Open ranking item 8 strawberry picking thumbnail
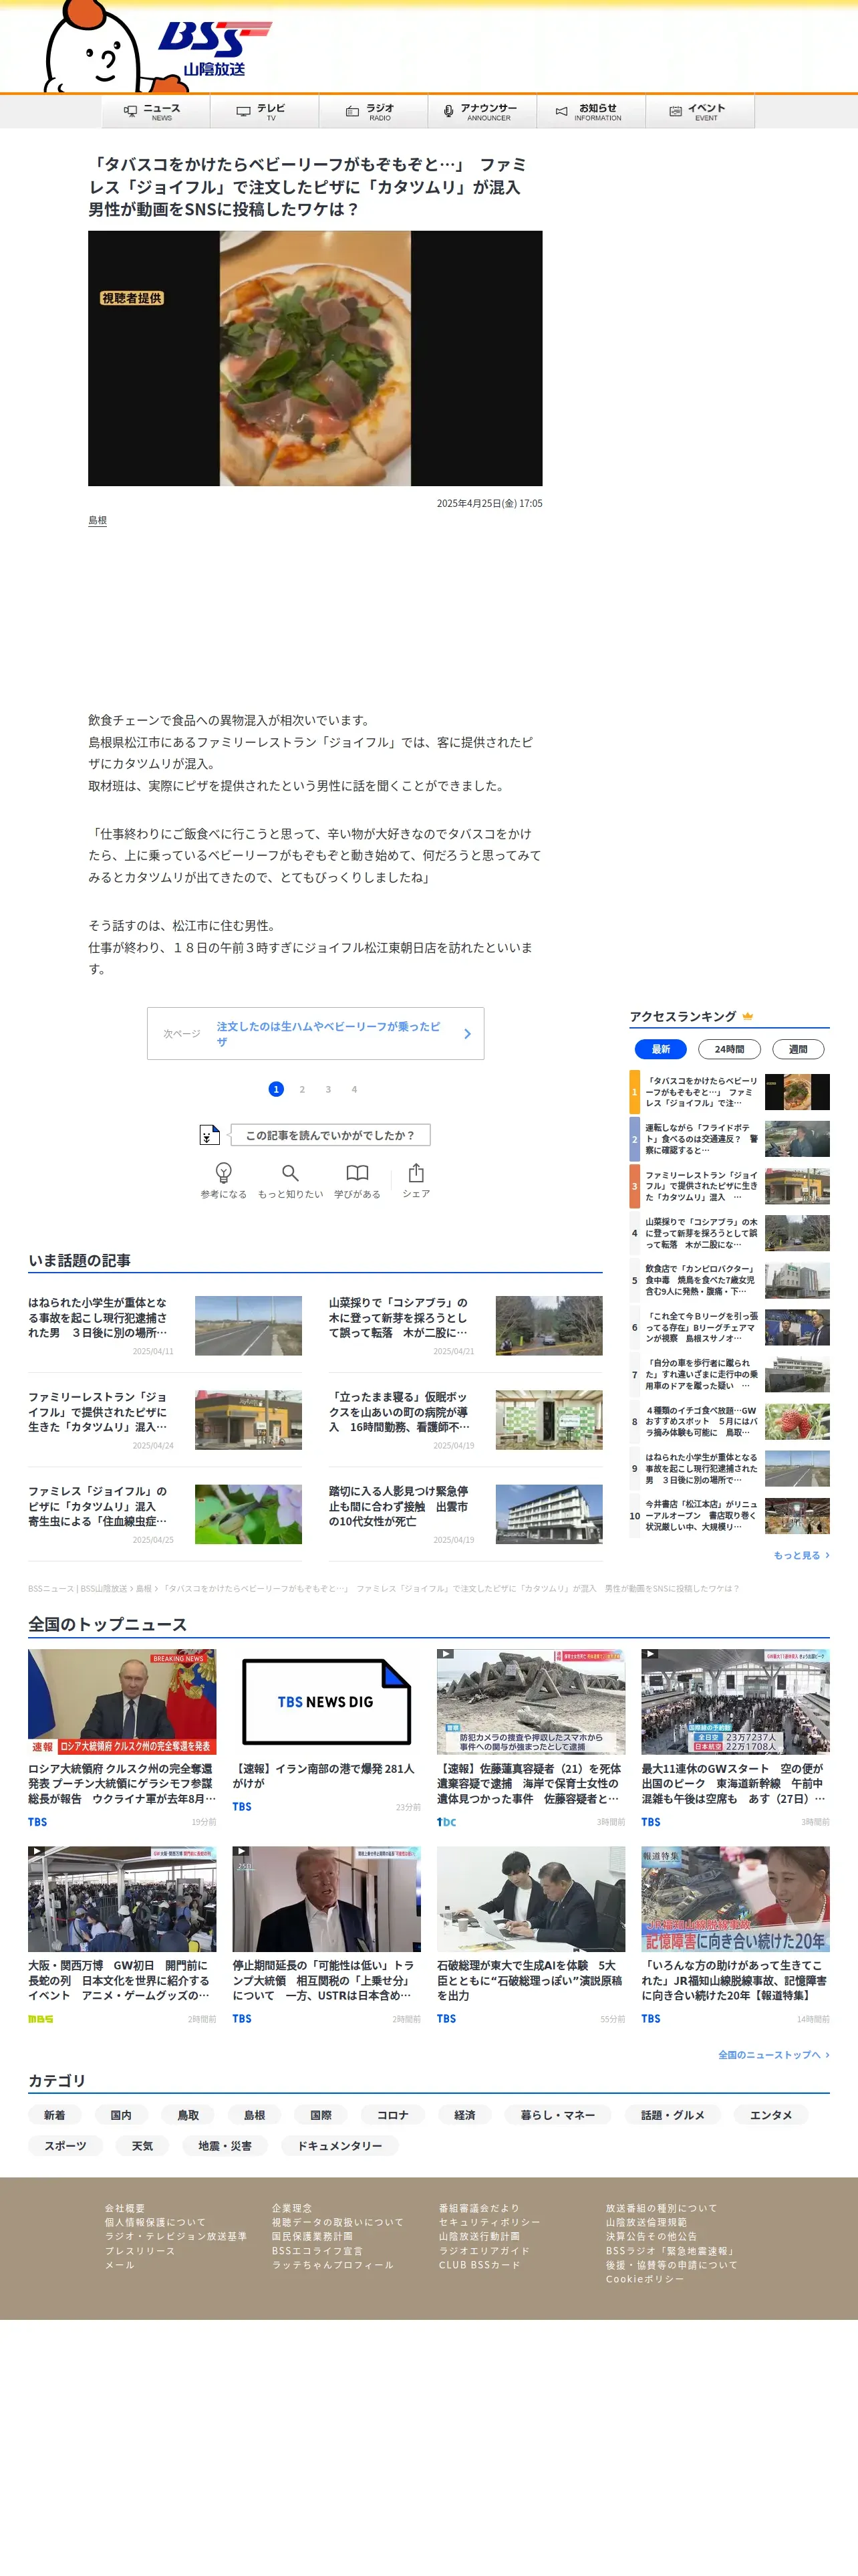The width and height of the screenshot is (858, 2576). [x=797, y=1421]
